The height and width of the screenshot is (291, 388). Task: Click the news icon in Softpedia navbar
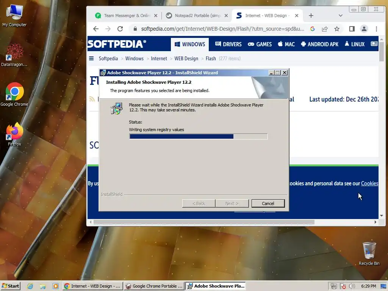point(374,44)
